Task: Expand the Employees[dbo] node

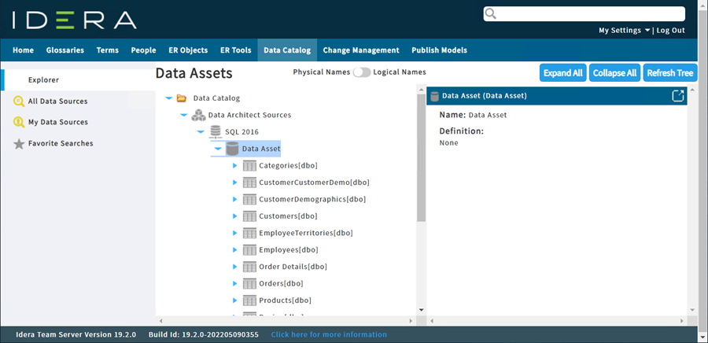Action: tap(234, 249)
